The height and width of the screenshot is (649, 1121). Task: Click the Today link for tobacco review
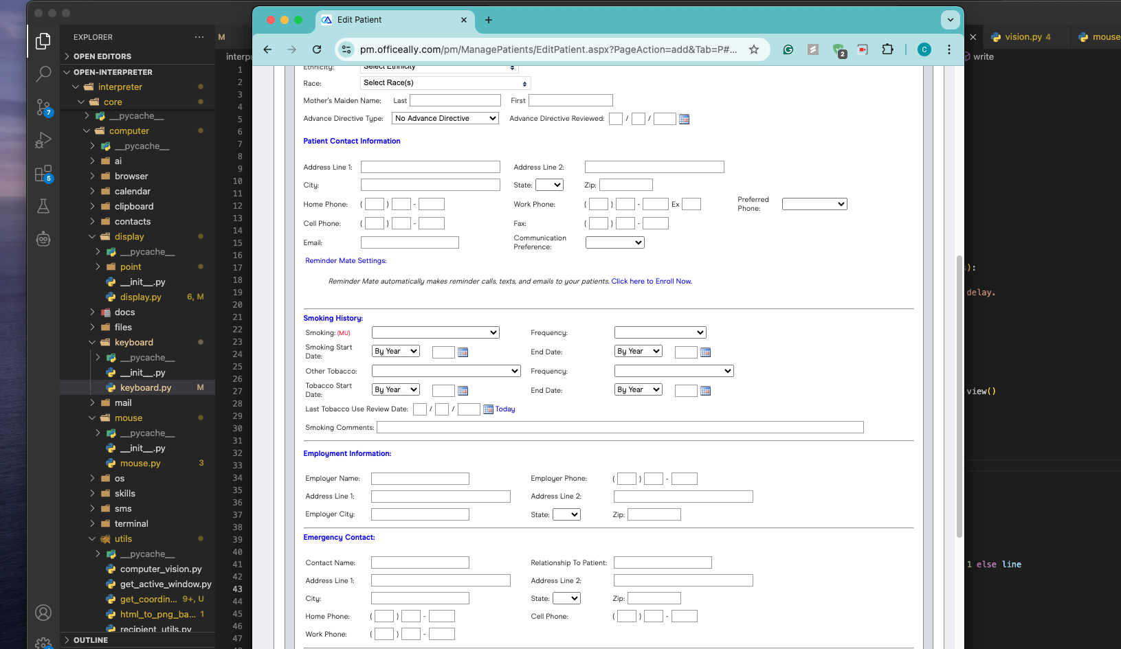[x=505, y=409]
